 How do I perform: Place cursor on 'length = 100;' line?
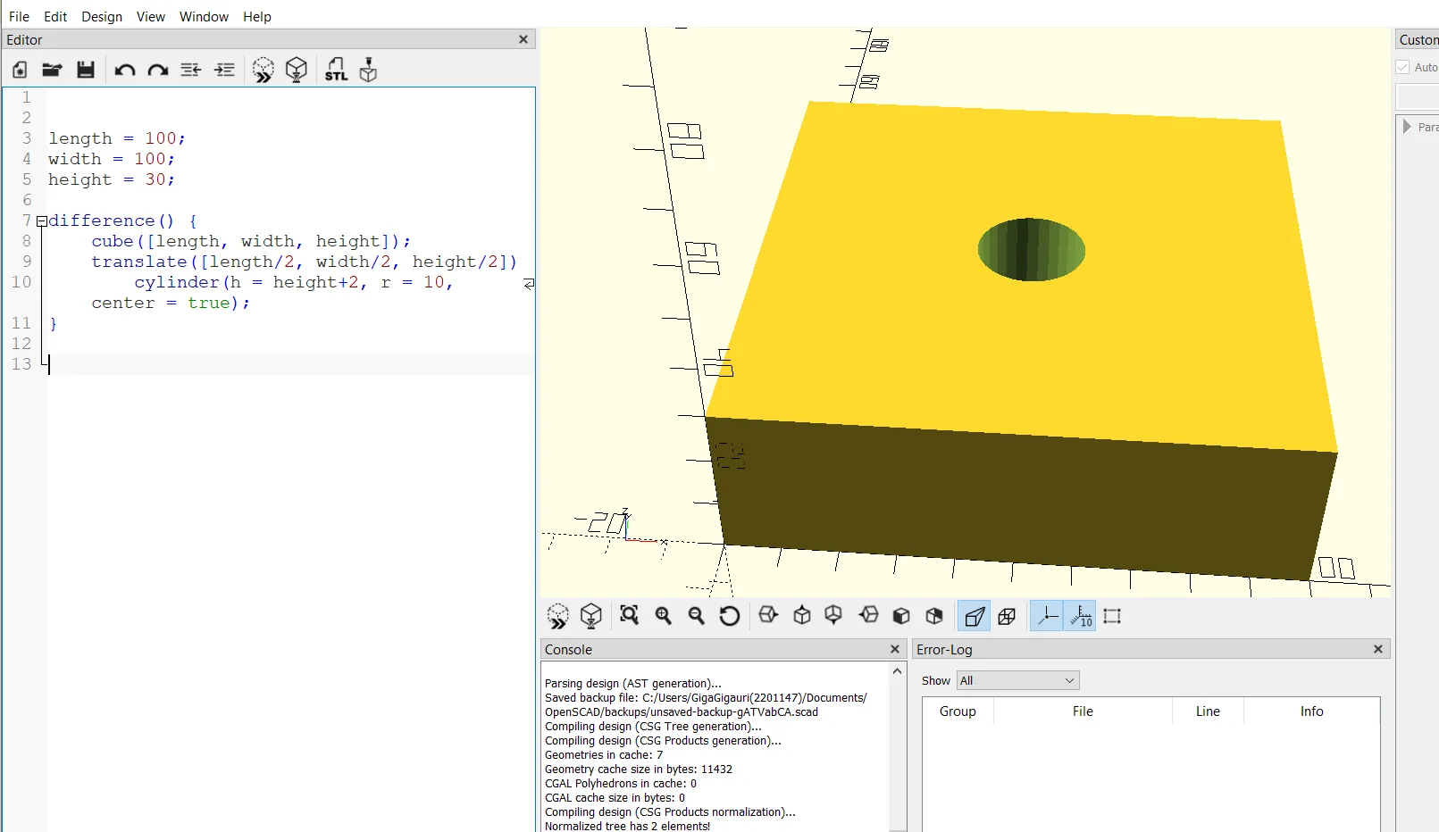coord(117,138)
